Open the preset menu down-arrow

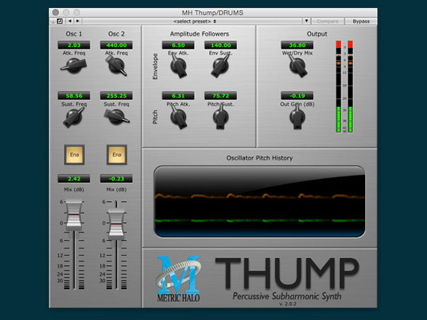click(306, 21)
